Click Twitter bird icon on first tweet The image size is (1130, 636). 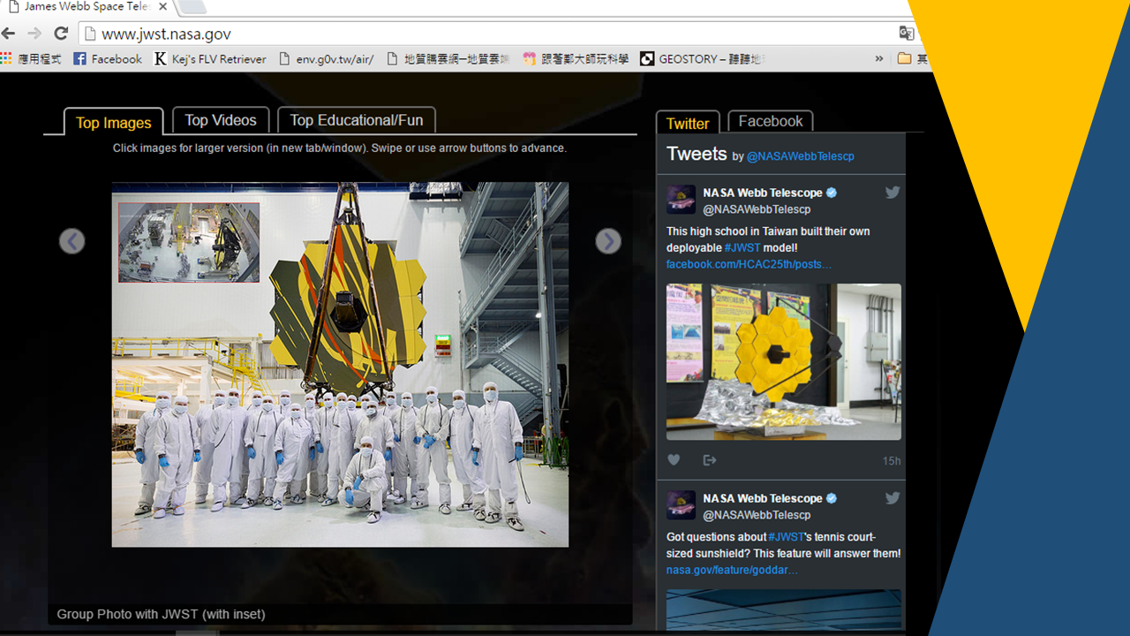tap(893, 192)
